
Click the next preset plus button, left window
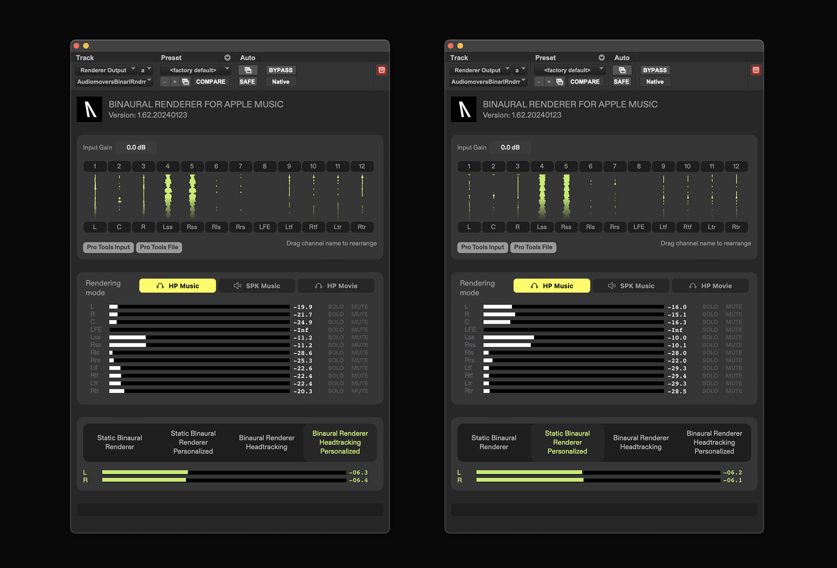[175, 82]
